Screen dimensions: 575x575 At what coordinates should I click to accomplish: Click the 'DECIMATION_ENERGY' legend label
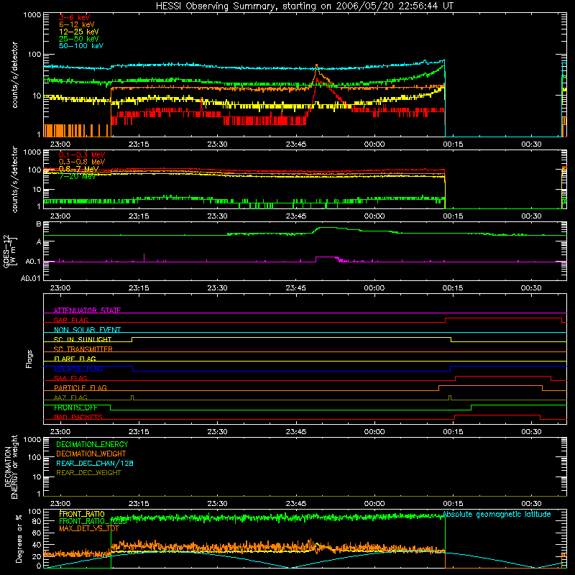click(92, 444)
